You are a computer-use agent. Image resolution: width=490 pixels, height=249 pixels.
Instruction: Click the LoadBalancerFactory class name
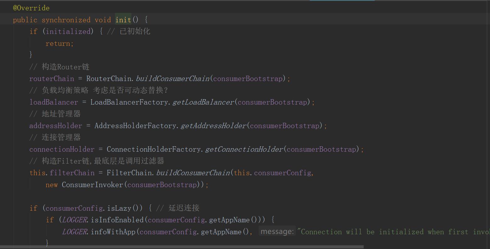click(129, 102)
